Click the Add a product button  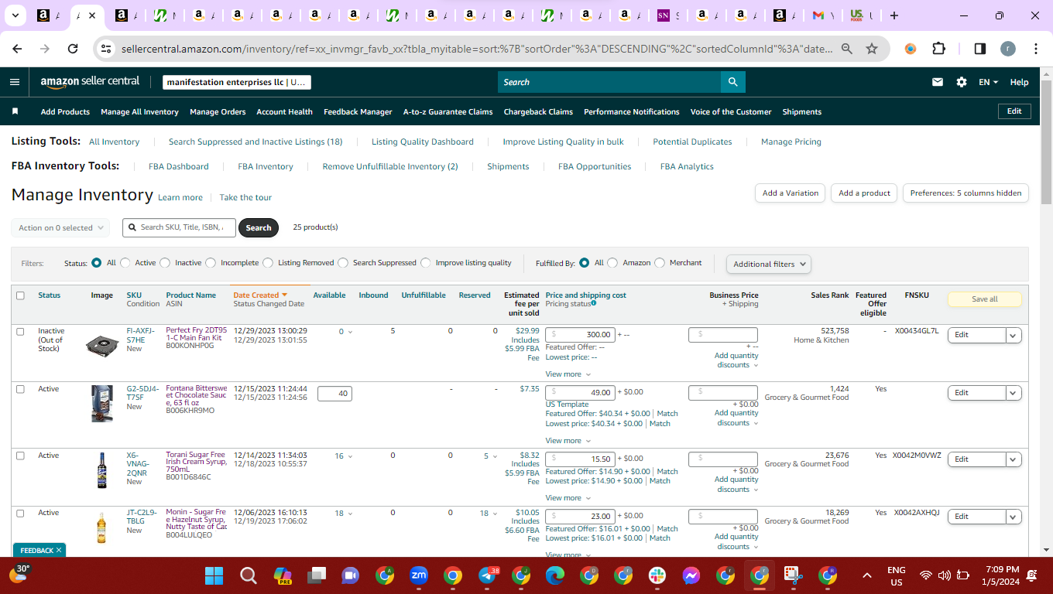864,193
